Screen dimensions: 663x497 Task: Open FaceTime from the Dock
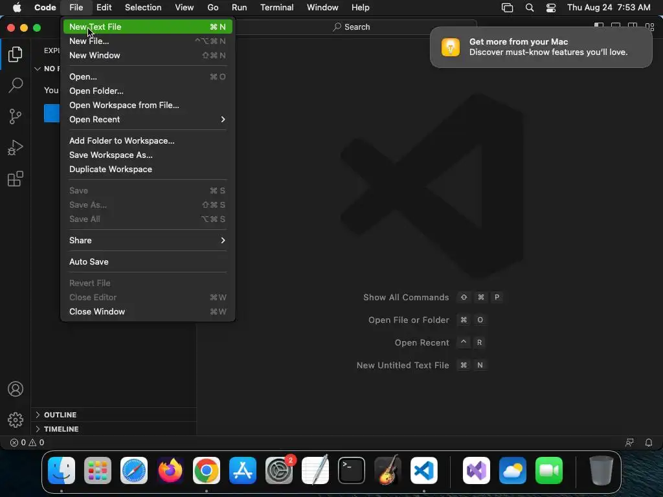tap(549, 470)
